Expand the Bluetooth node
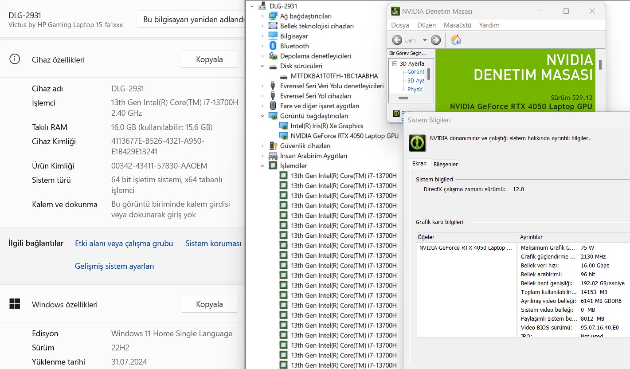 coord(262,46)
